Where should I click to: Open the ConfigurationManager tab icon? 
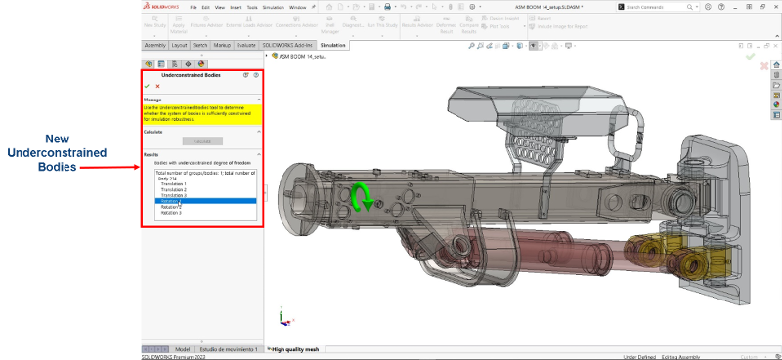coord(175,64)
